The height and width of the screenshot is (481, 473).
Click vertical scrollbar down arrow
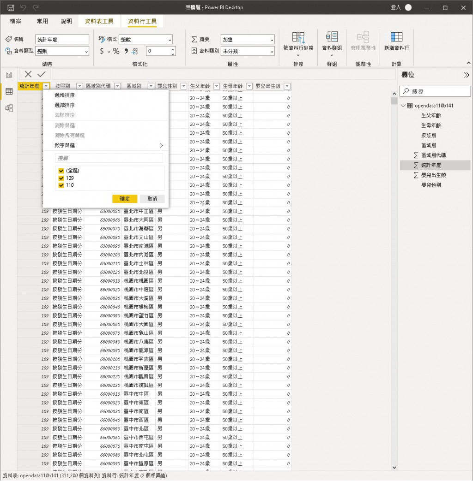click(394, 468)
